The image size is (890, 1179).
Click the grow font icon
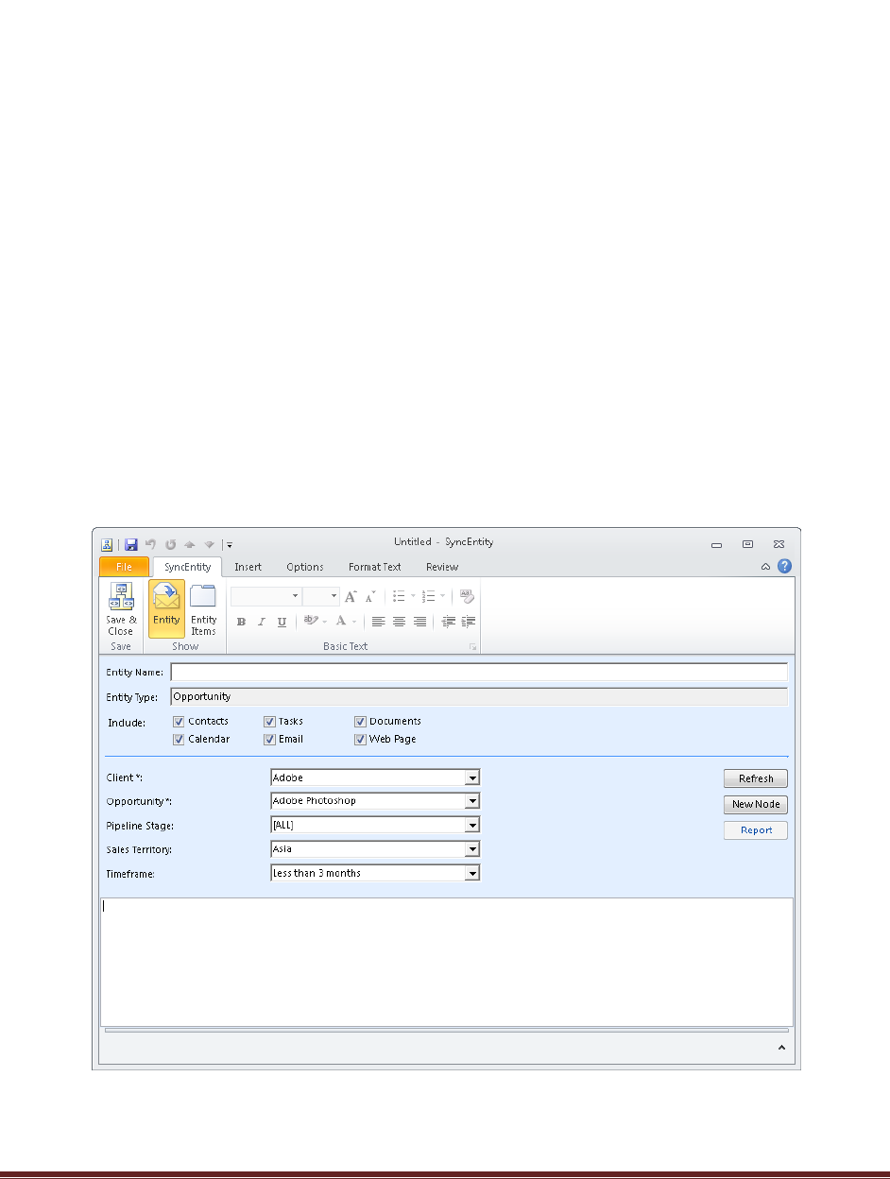pos(351,596)
